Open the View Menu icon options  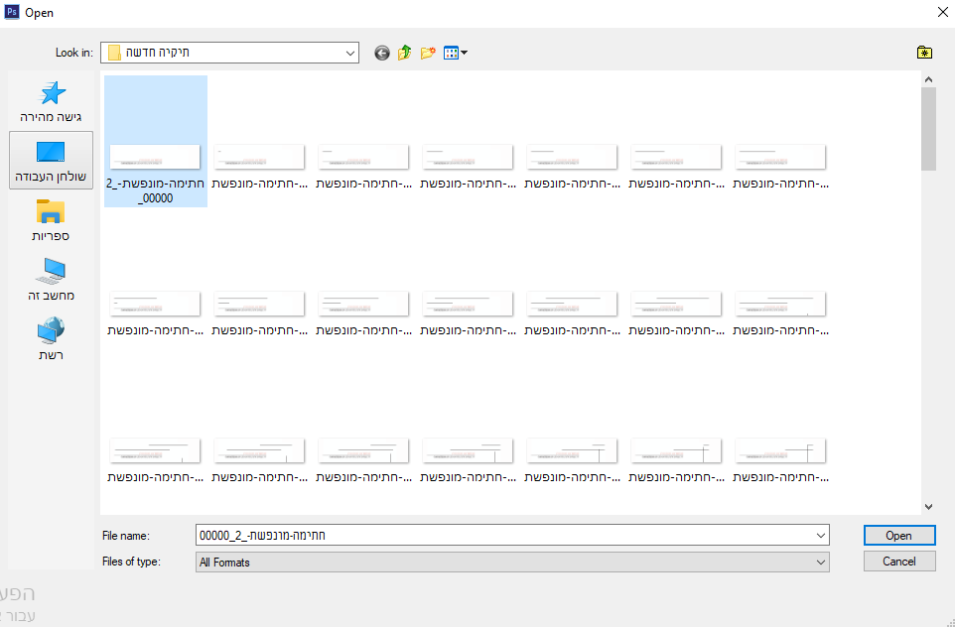coord(455,53)
